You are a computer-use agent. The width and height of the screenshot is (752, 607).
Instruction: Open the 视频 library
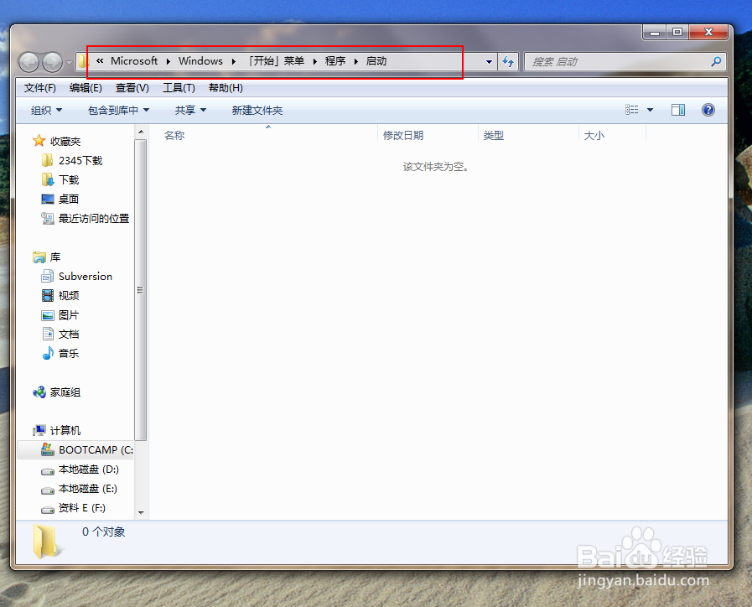[60, 295]
